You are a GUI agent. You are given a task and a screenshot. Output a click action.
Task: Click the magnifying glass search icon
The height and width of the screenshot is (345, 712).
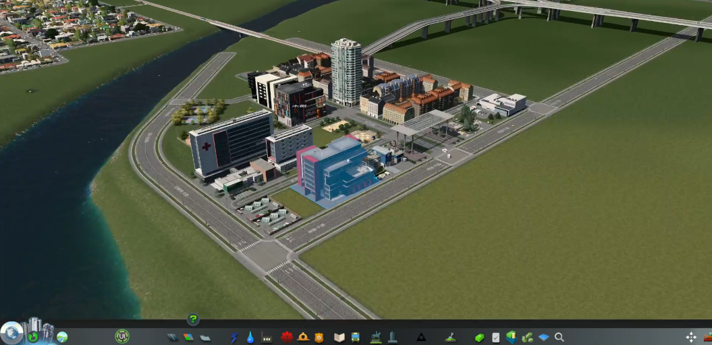pyautogui.click(x=559, y=338)
